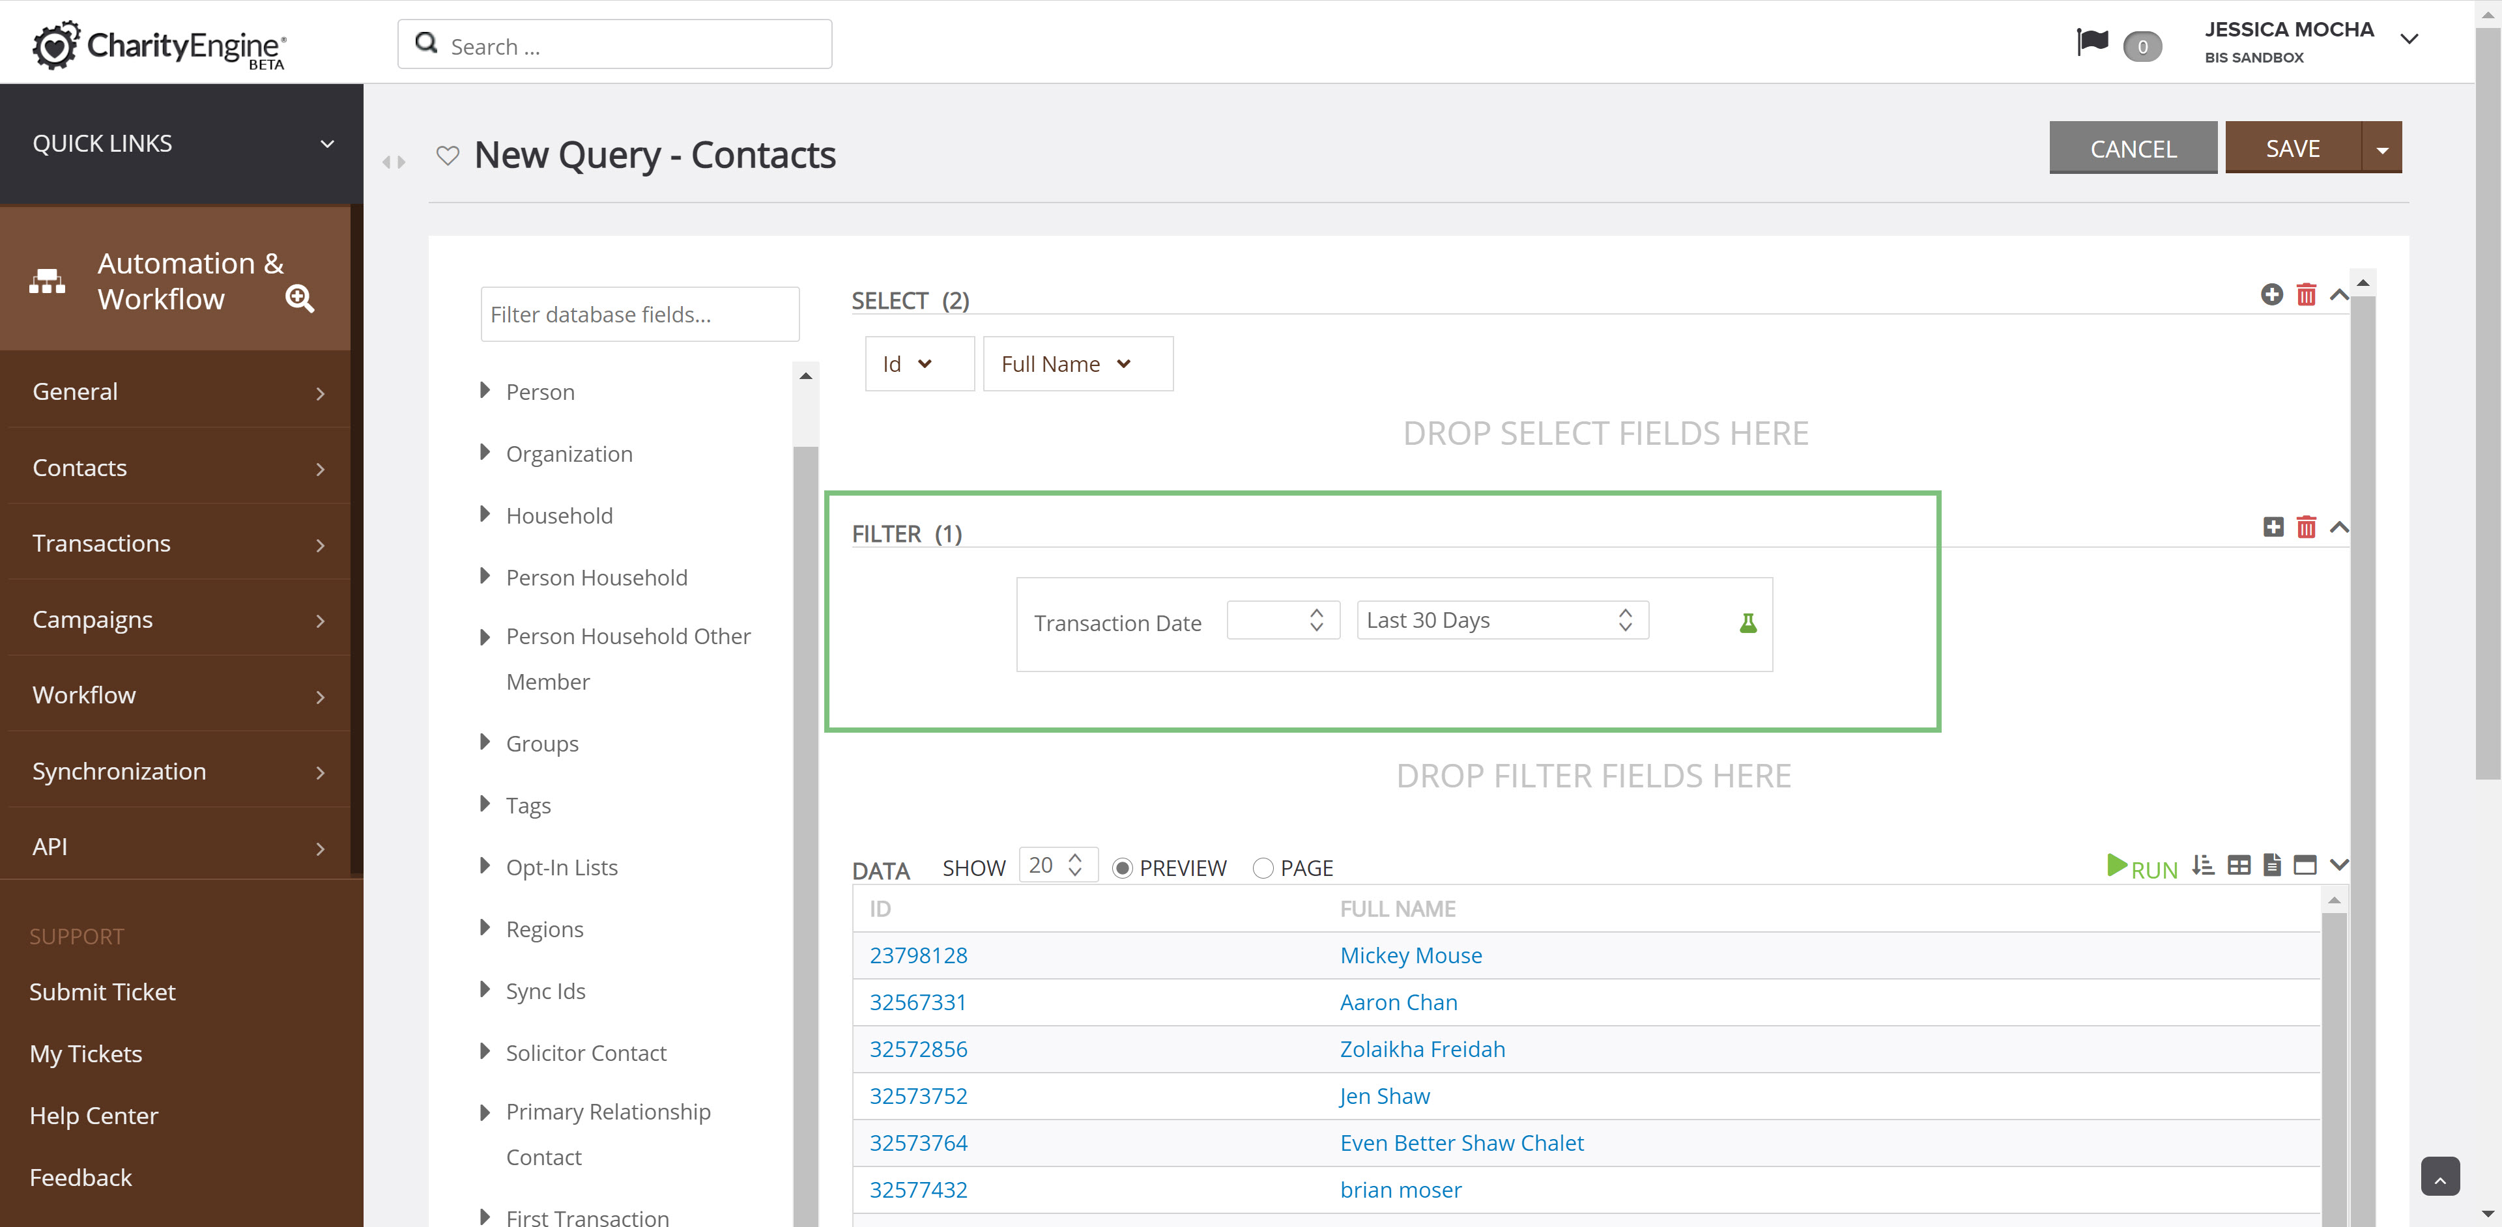Collapse the DATA section chevron
The image size is (2502, 1227).
tap(2340, 865)
